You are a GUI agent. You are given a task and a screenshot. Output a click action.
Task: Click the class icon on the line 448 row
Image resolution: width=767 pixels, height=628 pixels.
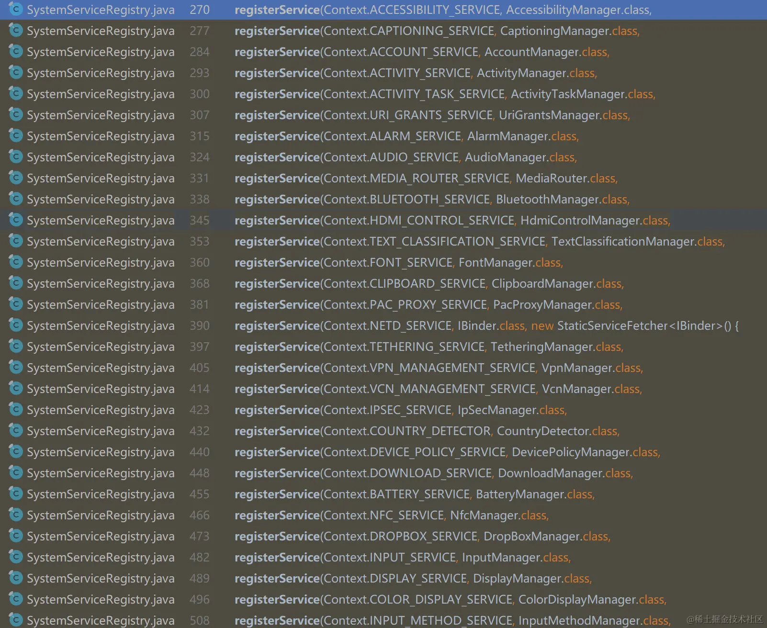pos(16,473)
